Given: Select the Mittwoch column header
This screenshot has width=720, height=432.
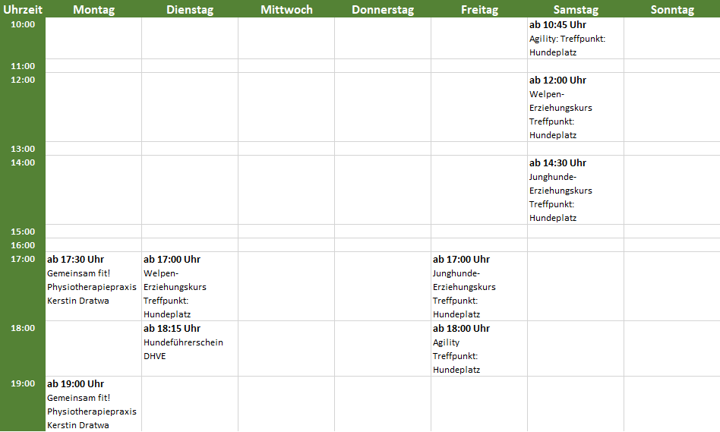Looking at the screenshot, I should click(x=286, y=9).
